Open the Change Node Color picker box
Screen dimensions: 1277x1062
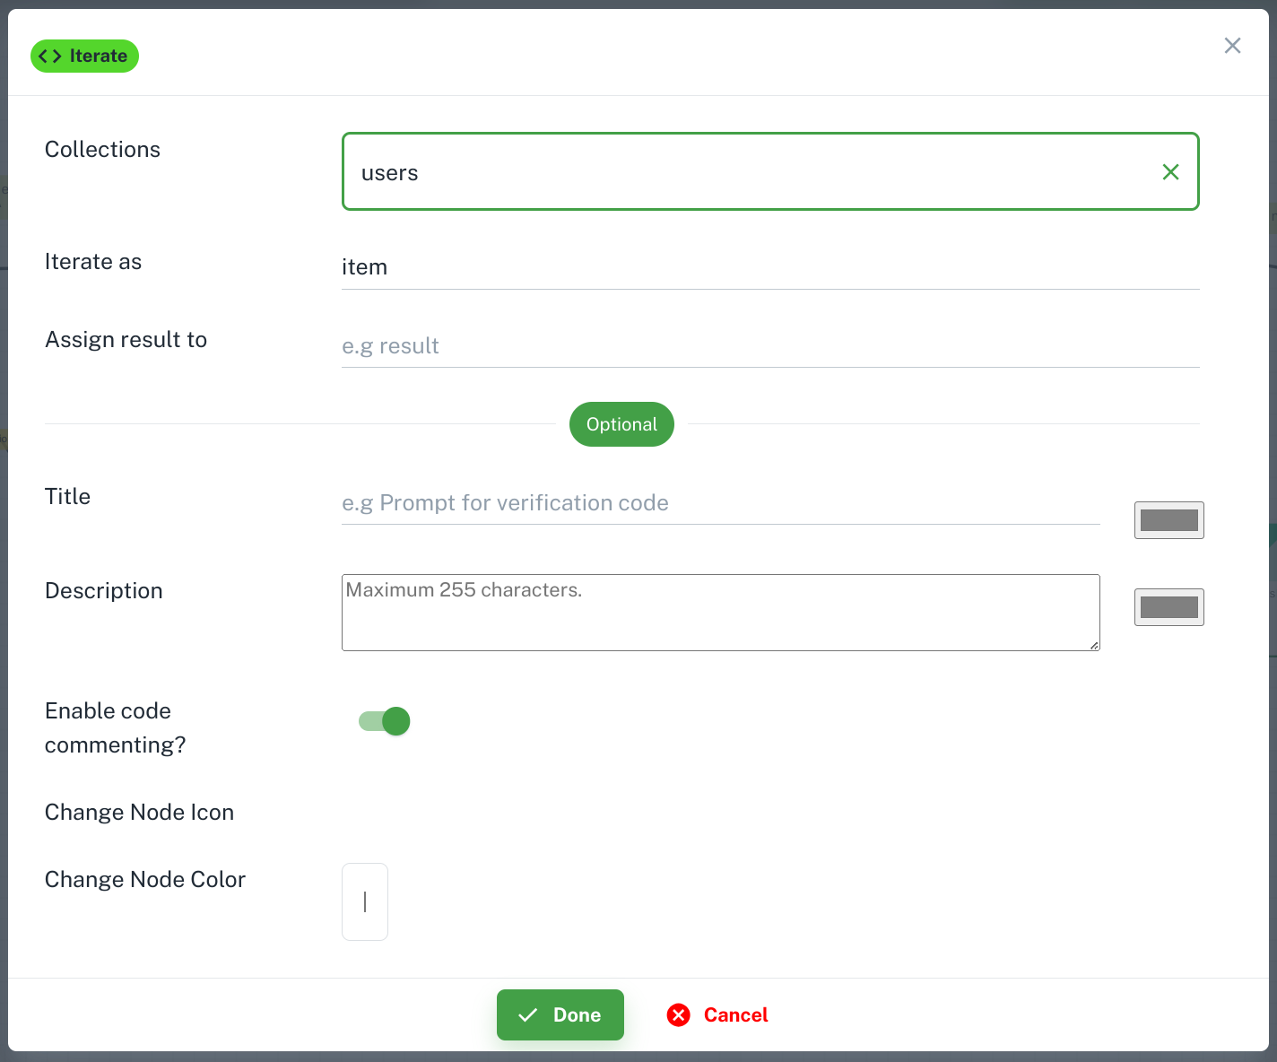point(365,901)
